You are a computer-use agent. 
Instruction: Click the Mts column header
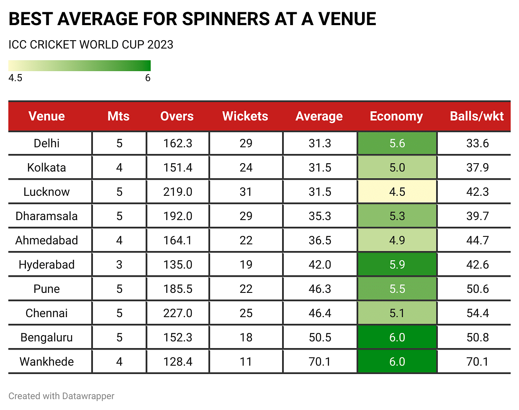tap(118, 116)
